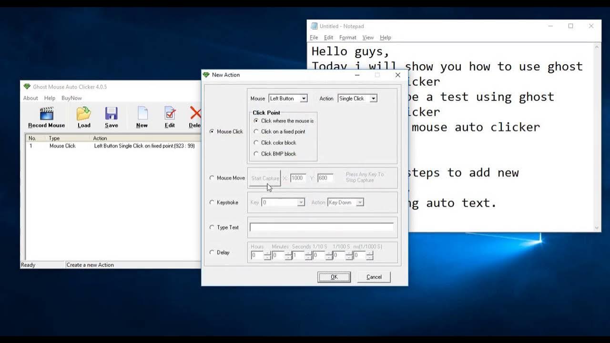Click the X coordinate field showing 1000
The image size is (610, 343).
(298, 178)
